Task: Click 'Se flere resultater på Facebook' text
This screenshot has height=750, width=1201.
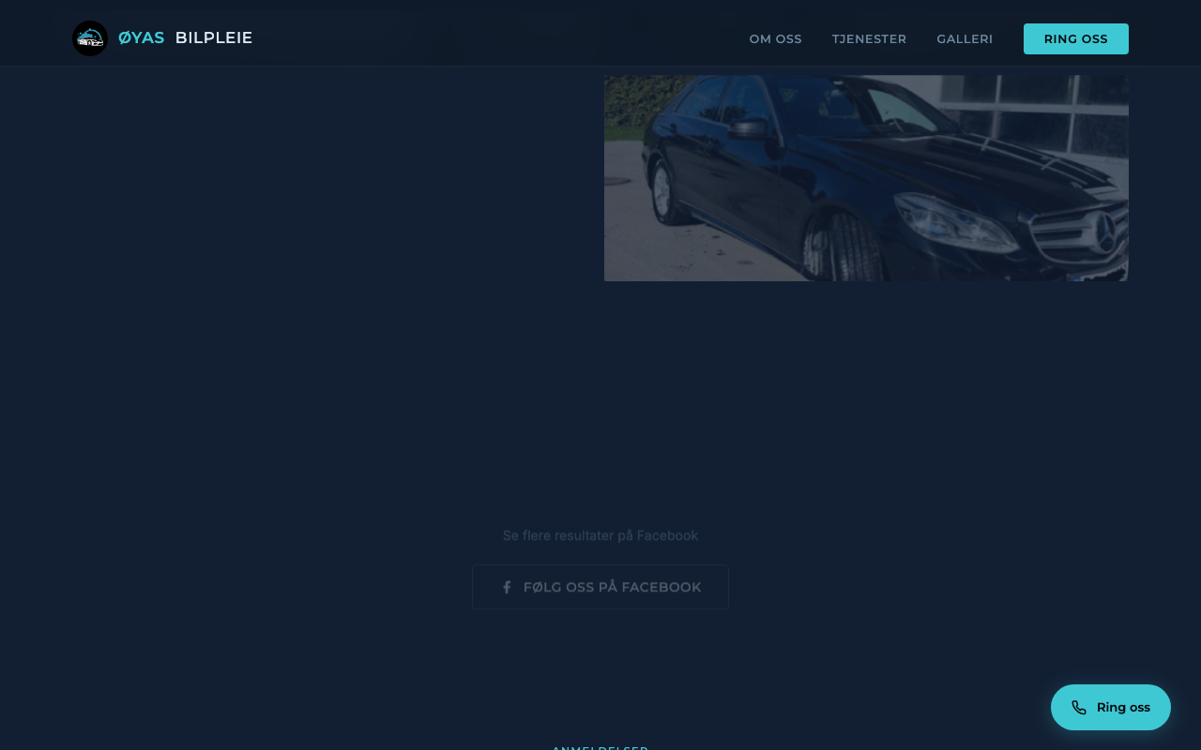Action: (600, 535)
